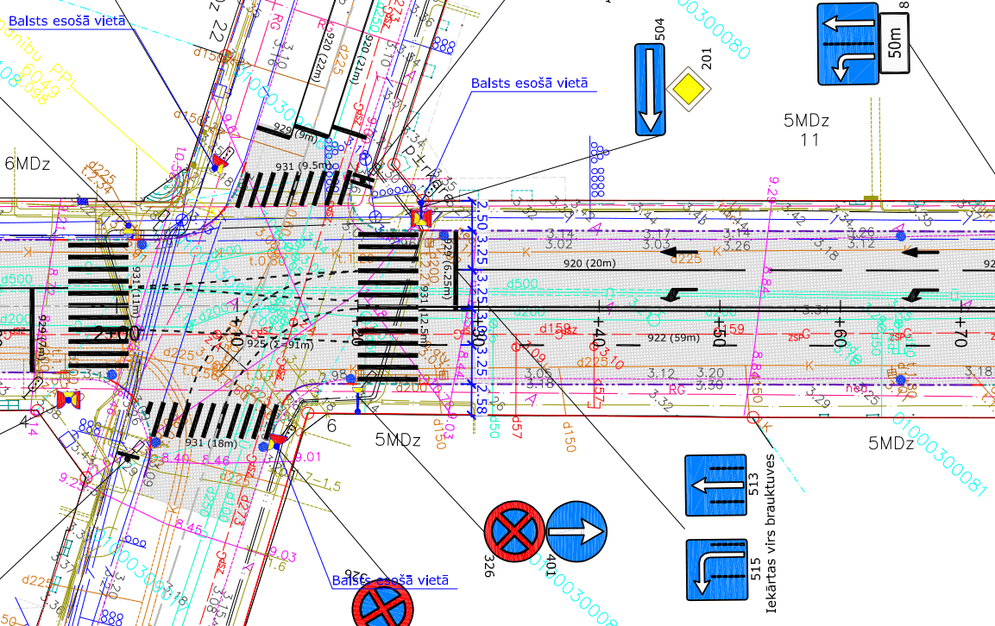Click the cut-off no-stopping sign at bottom edge

379,605
